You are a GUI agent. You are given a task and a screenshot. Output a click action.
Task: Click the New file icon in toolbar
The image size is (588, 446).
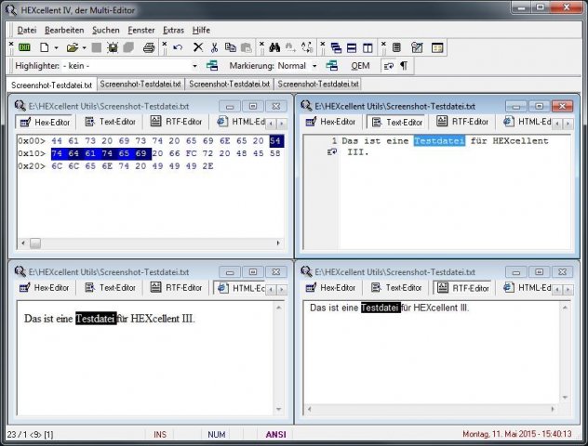pos(44,47)
